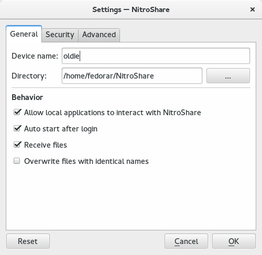This screenshot has height=255, width=262.
Task: Confirm settings with the OK button
Action: (x=234, y=241)
